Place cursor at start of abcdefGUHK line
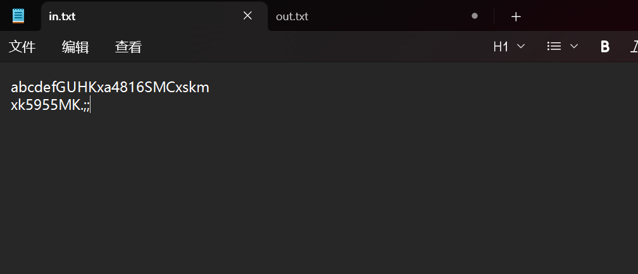 [x=11, y=87]
